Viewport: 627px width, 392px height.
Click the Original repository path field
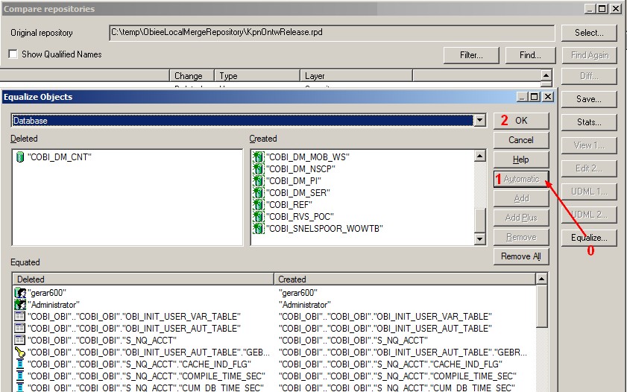[331, 34]
